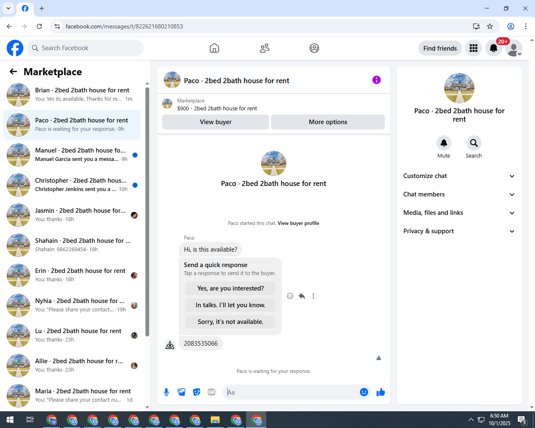Image resolution: width=535 pixels, height=428 pixels.
Task: Open more message options three-dot icon
Action: point(313,296)
